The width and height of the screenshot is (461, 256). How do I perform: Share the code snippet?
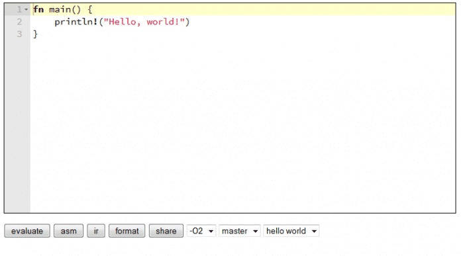coord(166,231)
